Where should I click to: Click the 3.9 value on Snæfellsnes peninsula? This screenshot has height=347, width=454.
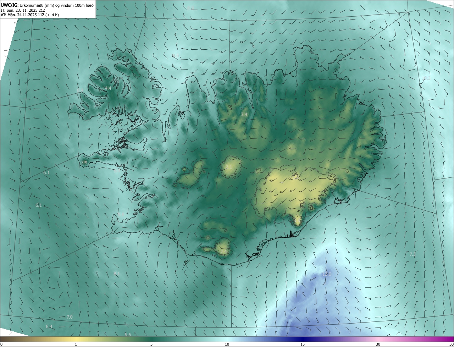pos(84,163)
